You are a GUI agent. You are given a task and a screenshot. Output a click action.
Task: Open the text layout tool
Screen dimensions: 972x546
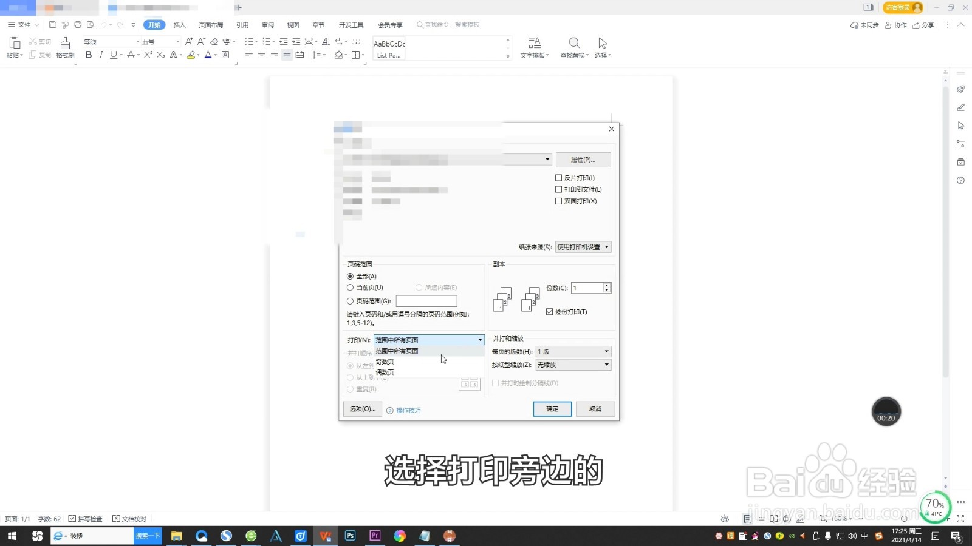[534, 47]
